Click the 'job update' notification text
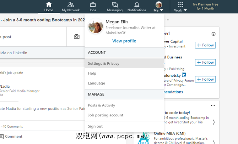Image resolution: width=238 pixels, height=144 pixels. tap(11, 73)
